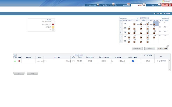Click the 04/08 יום ה date cell
The height and width of the screenshot is (107, 172).
(x=161, y=61)
